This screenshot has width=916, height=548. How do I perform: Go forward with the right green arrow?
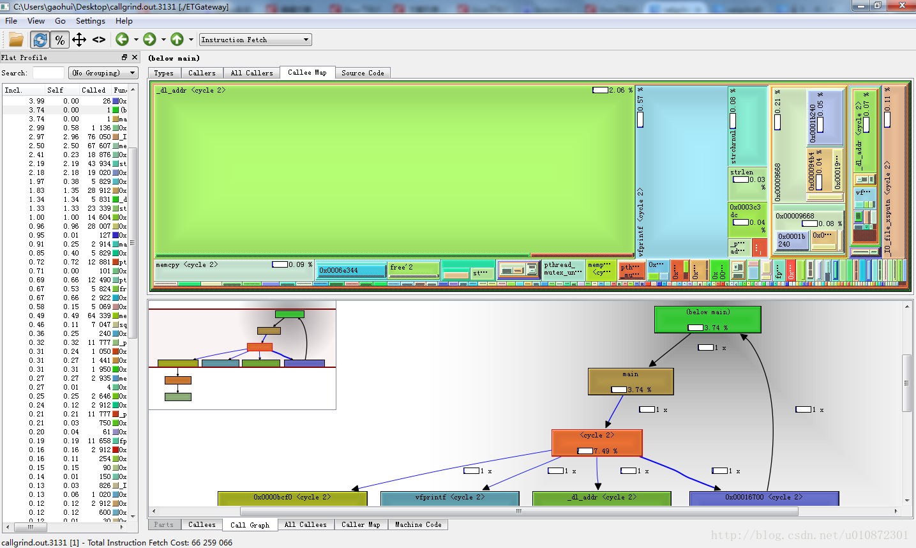pos(149,40)
